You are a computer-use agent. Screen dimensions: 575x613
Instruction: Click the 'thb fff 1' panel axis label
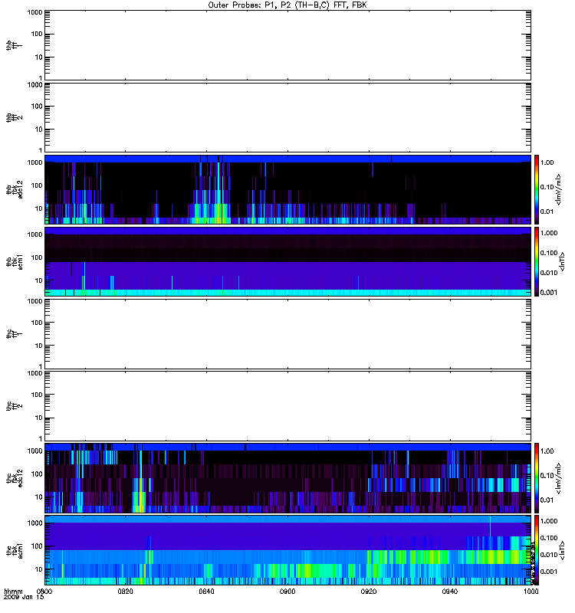[x=14, y=45]
